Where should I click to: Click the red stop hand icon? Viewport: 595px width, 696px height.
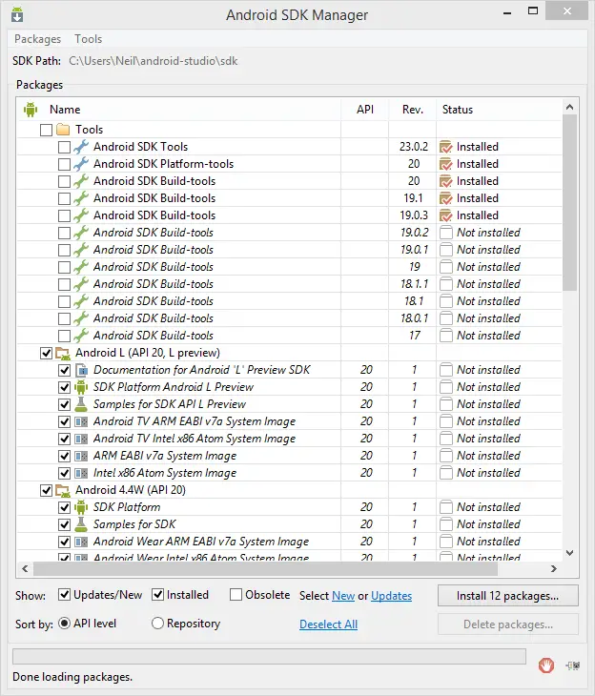tap(546, 665)
